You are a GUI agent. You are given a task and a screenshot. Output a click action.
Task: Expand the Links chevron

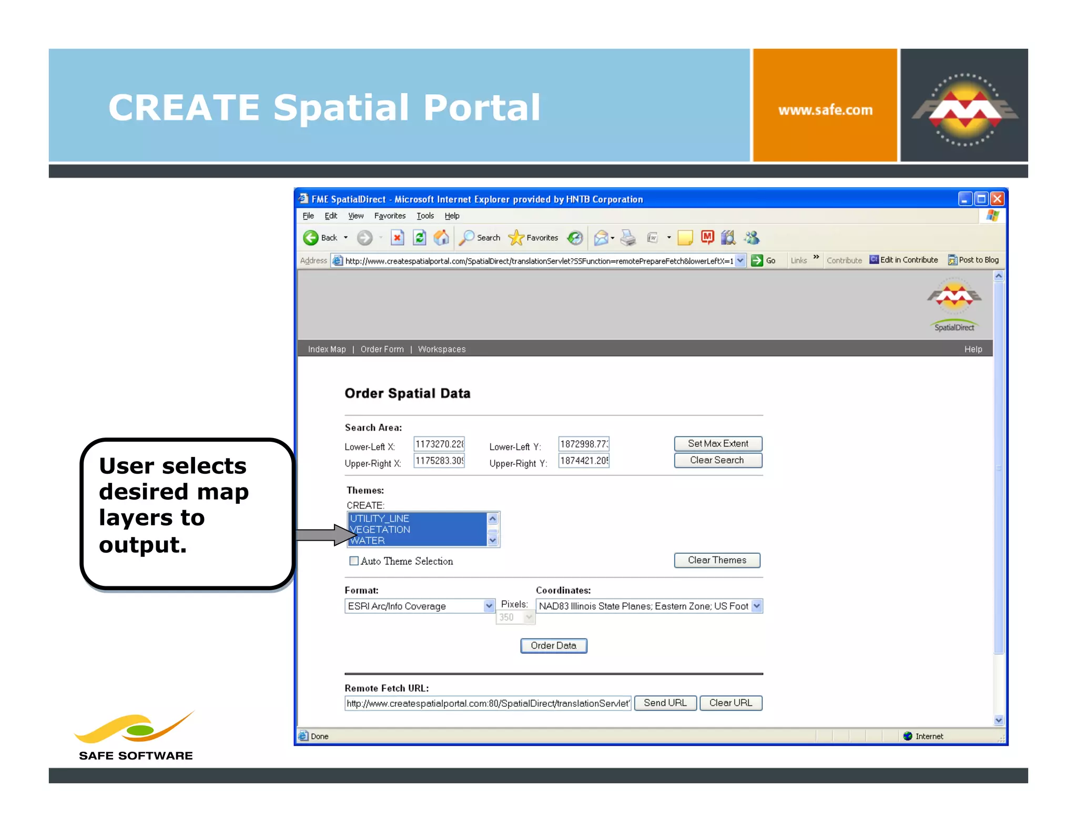pyautogui.click(x=816, y=257)
